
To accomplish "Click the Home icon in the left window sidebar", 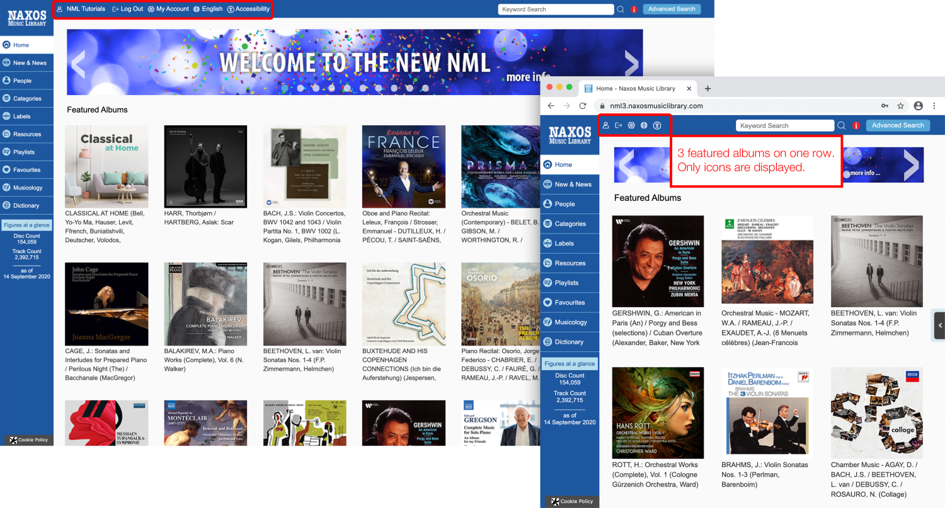I will click(x=6, y=45).
